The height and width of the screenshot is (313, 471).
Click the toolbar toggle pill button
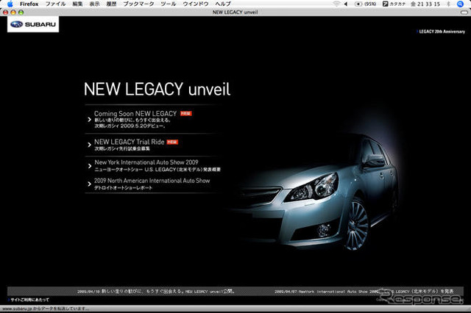[464, 12]
